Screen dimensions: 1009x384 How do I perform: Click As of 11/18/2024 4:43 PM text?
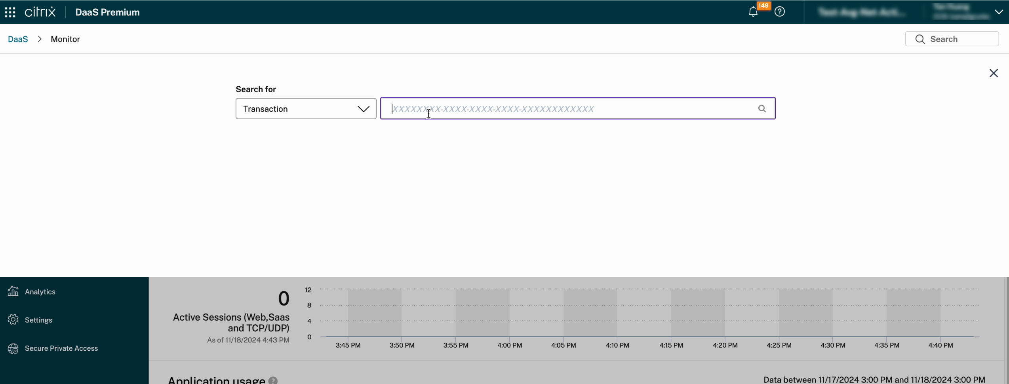(x=248, y=340)
